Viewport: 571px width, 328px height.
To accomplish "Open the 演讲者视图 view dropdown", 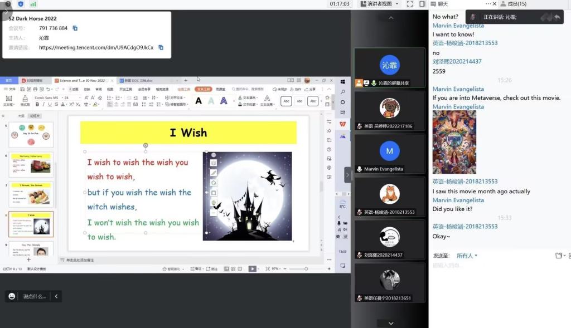I will click(383, 4).
